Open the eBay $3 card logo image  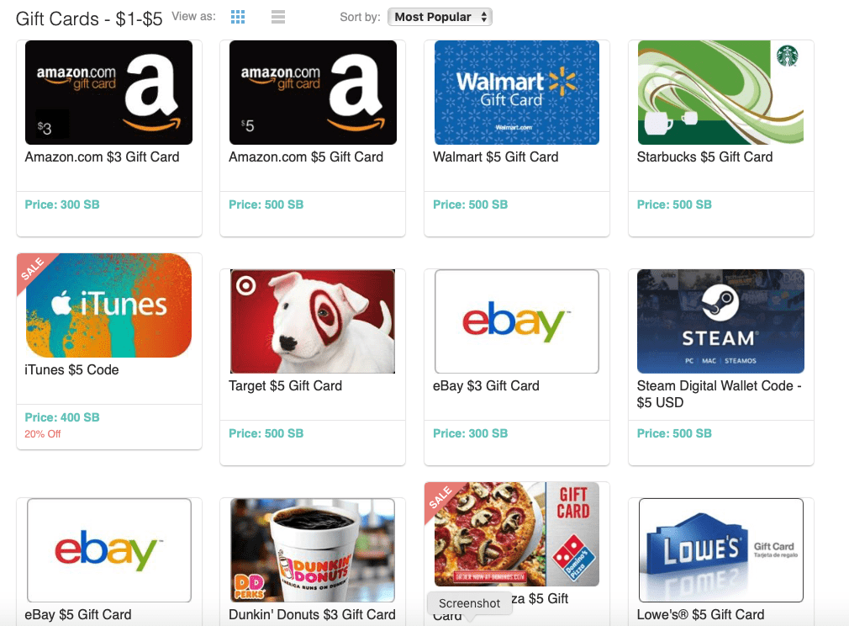(x=517, y=321)
